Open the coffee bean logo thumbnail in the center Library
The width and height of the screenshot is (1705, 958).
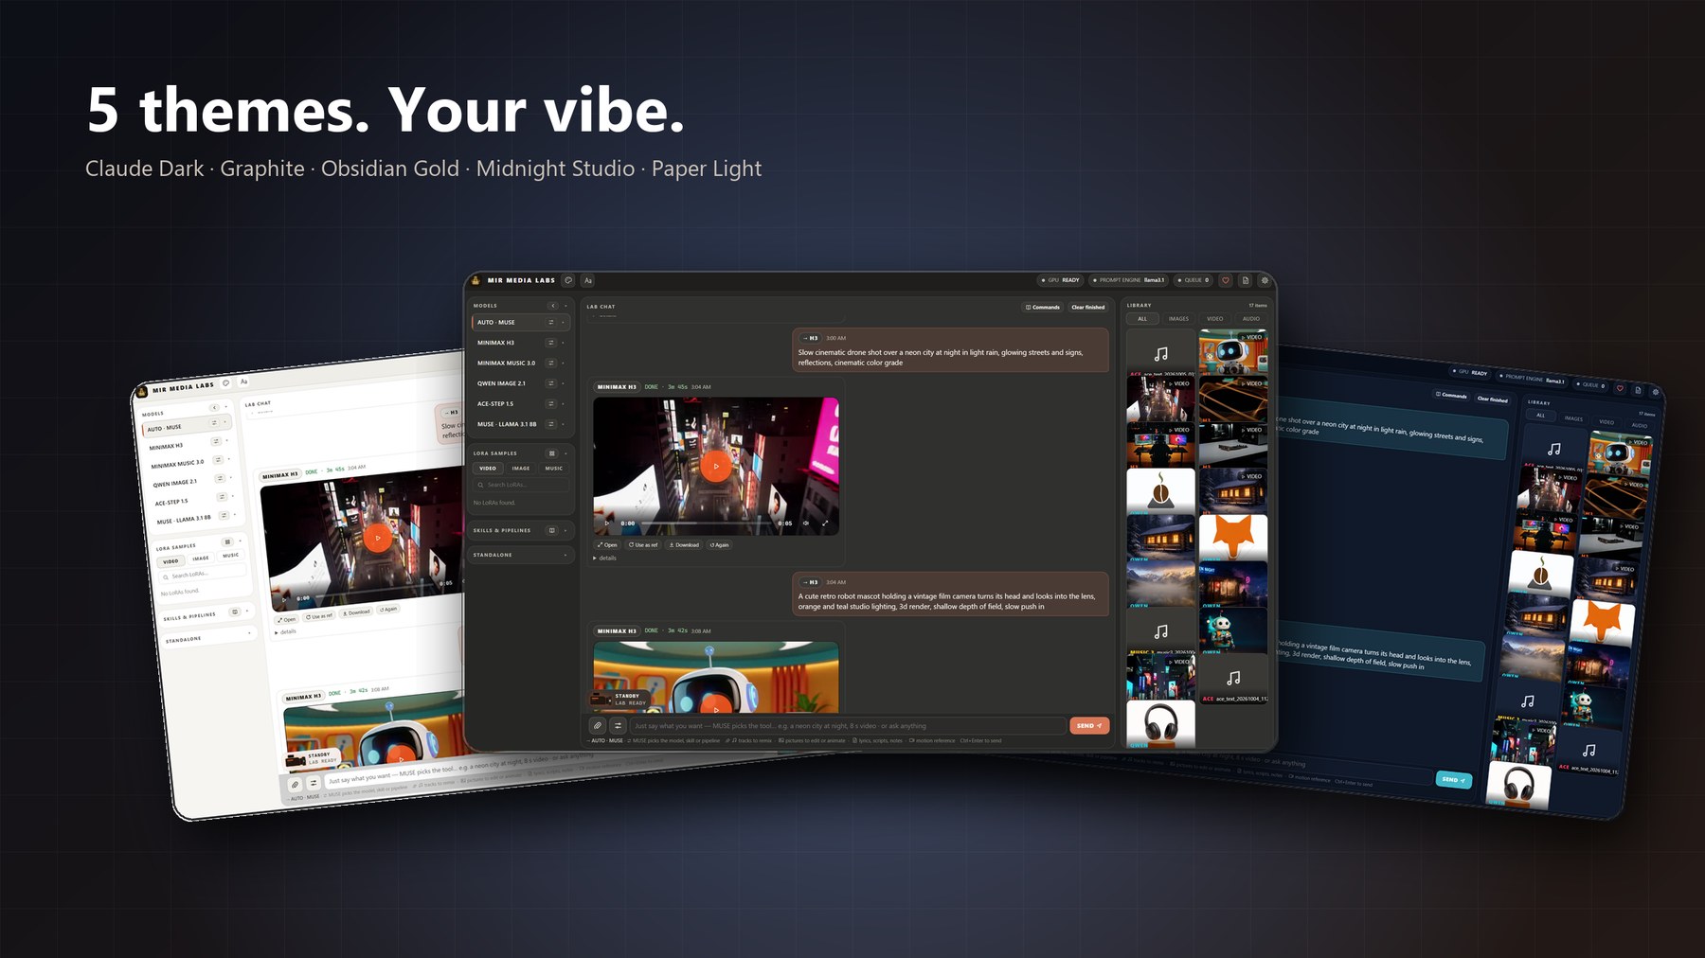pos(1160,491)
